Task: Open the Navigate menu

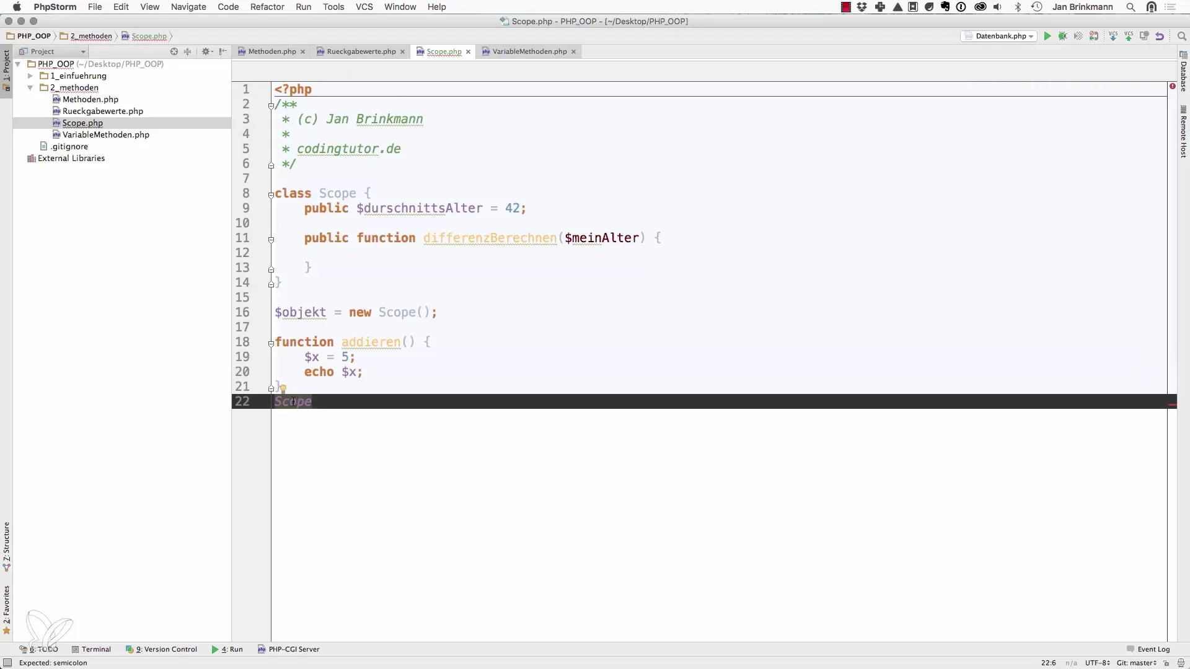Action: pyautogui.click(x=188, y=7)
